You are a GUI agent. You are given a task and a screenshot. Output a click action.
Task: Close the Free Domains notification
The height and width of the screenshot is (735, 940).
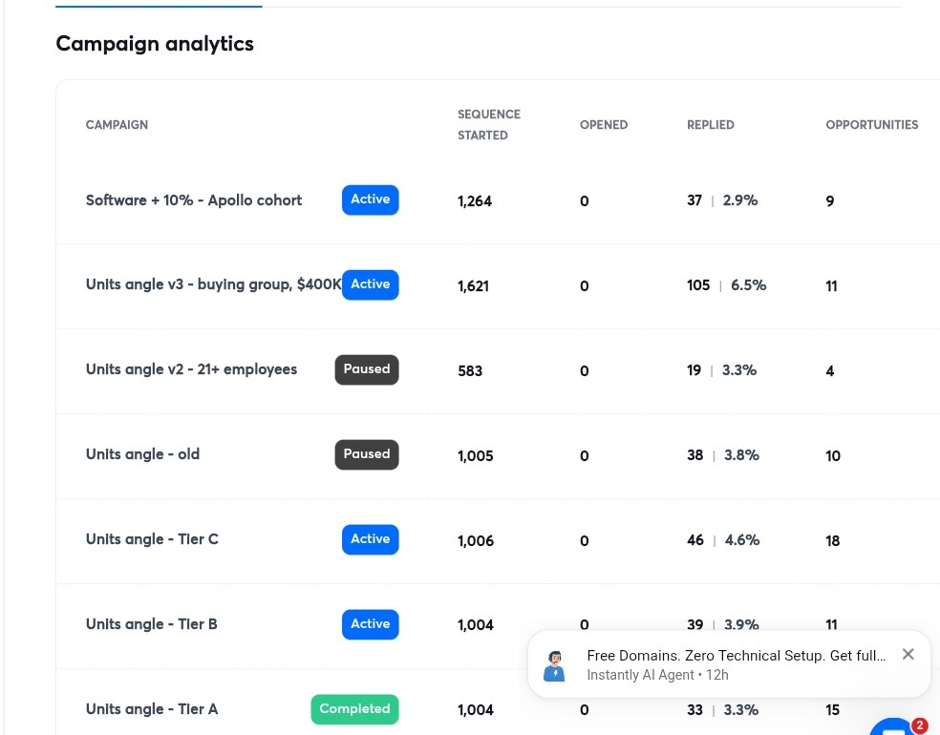pos(908,654)
